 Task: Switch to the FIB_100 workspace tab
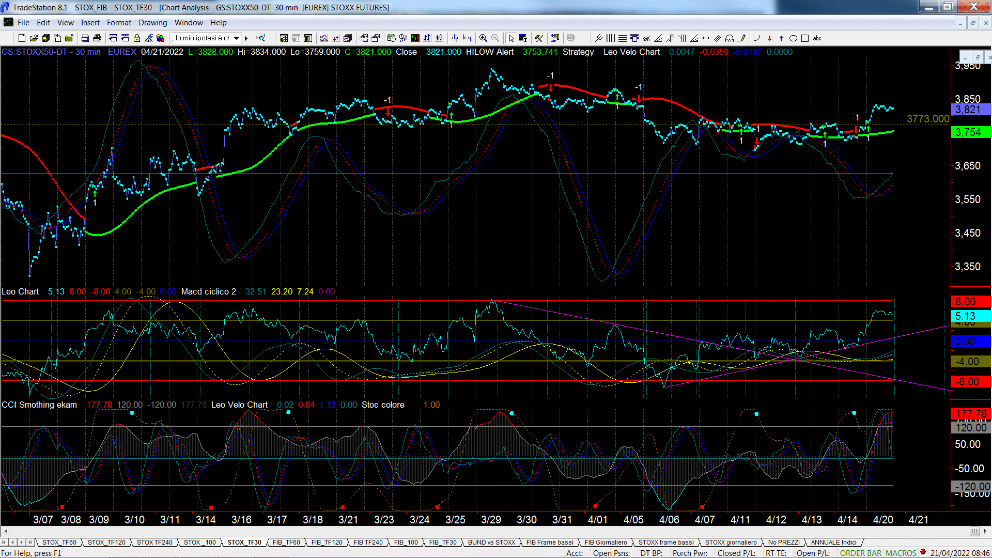click(406, 542)
